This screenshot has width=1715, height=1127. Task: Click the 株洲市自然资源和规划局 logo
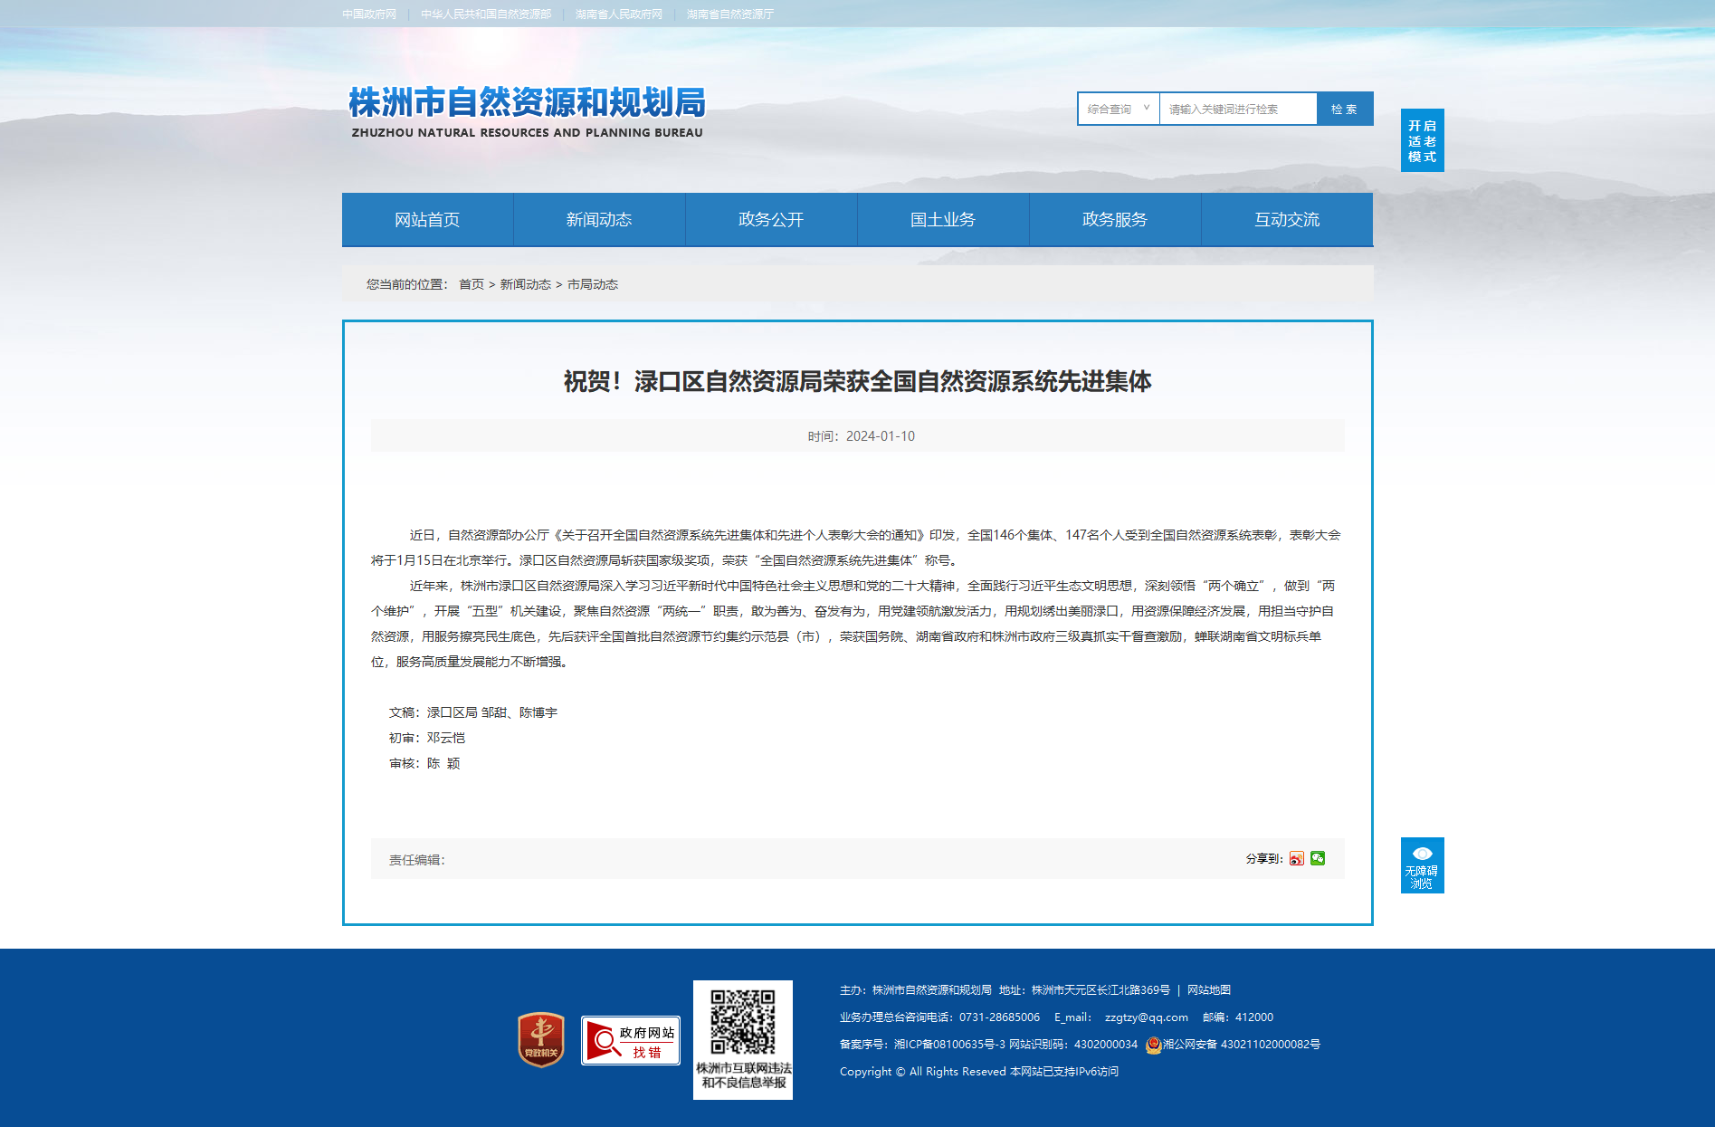[527, 111]
